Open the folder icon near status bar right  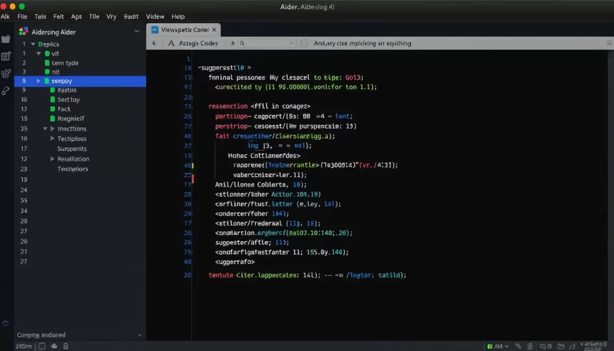561,346
